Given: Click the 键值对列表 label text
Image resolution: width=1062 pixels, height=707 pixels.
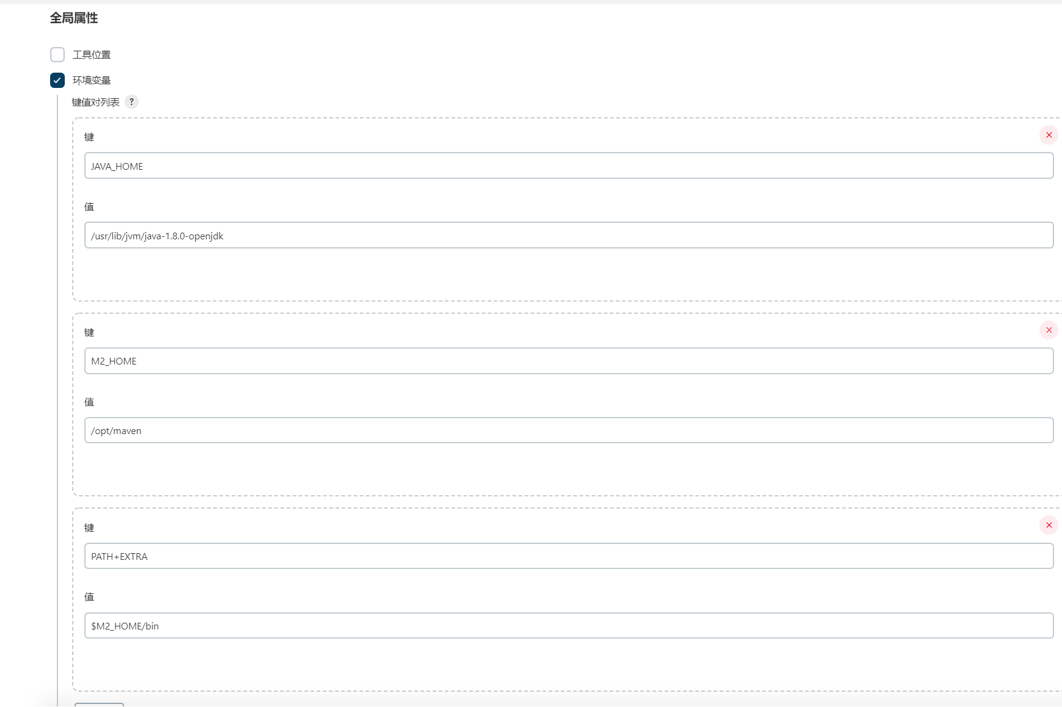Looking at the screenshot, I should (96, 102).
